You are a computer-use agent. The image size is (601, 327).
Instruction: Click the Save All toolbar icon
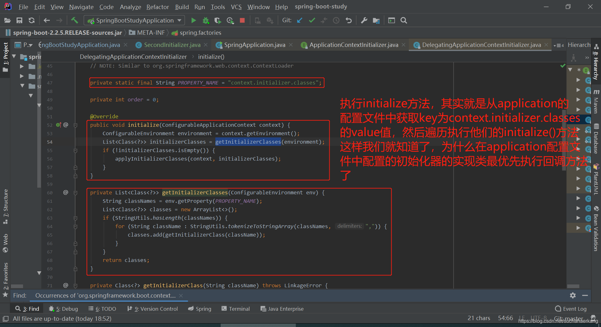(x=19, y=21)
